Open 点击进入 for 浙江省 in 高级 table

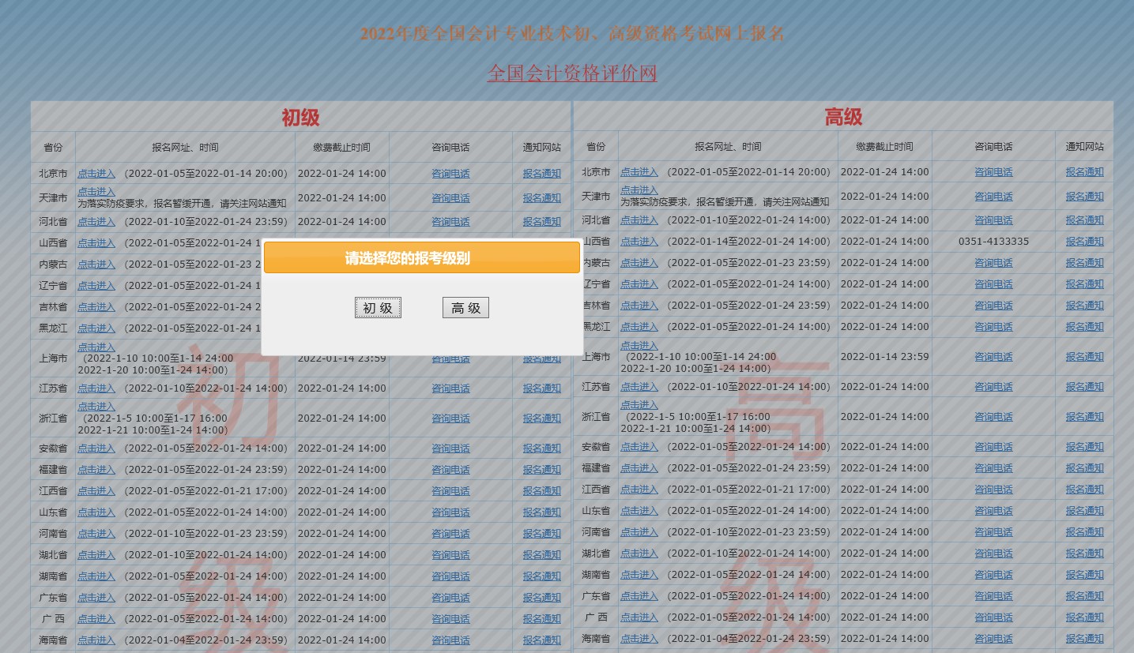tap(639, 405)
